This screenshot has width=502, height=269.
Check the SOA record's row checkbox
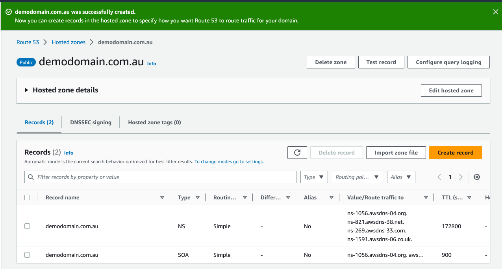[x=27, y=254]
